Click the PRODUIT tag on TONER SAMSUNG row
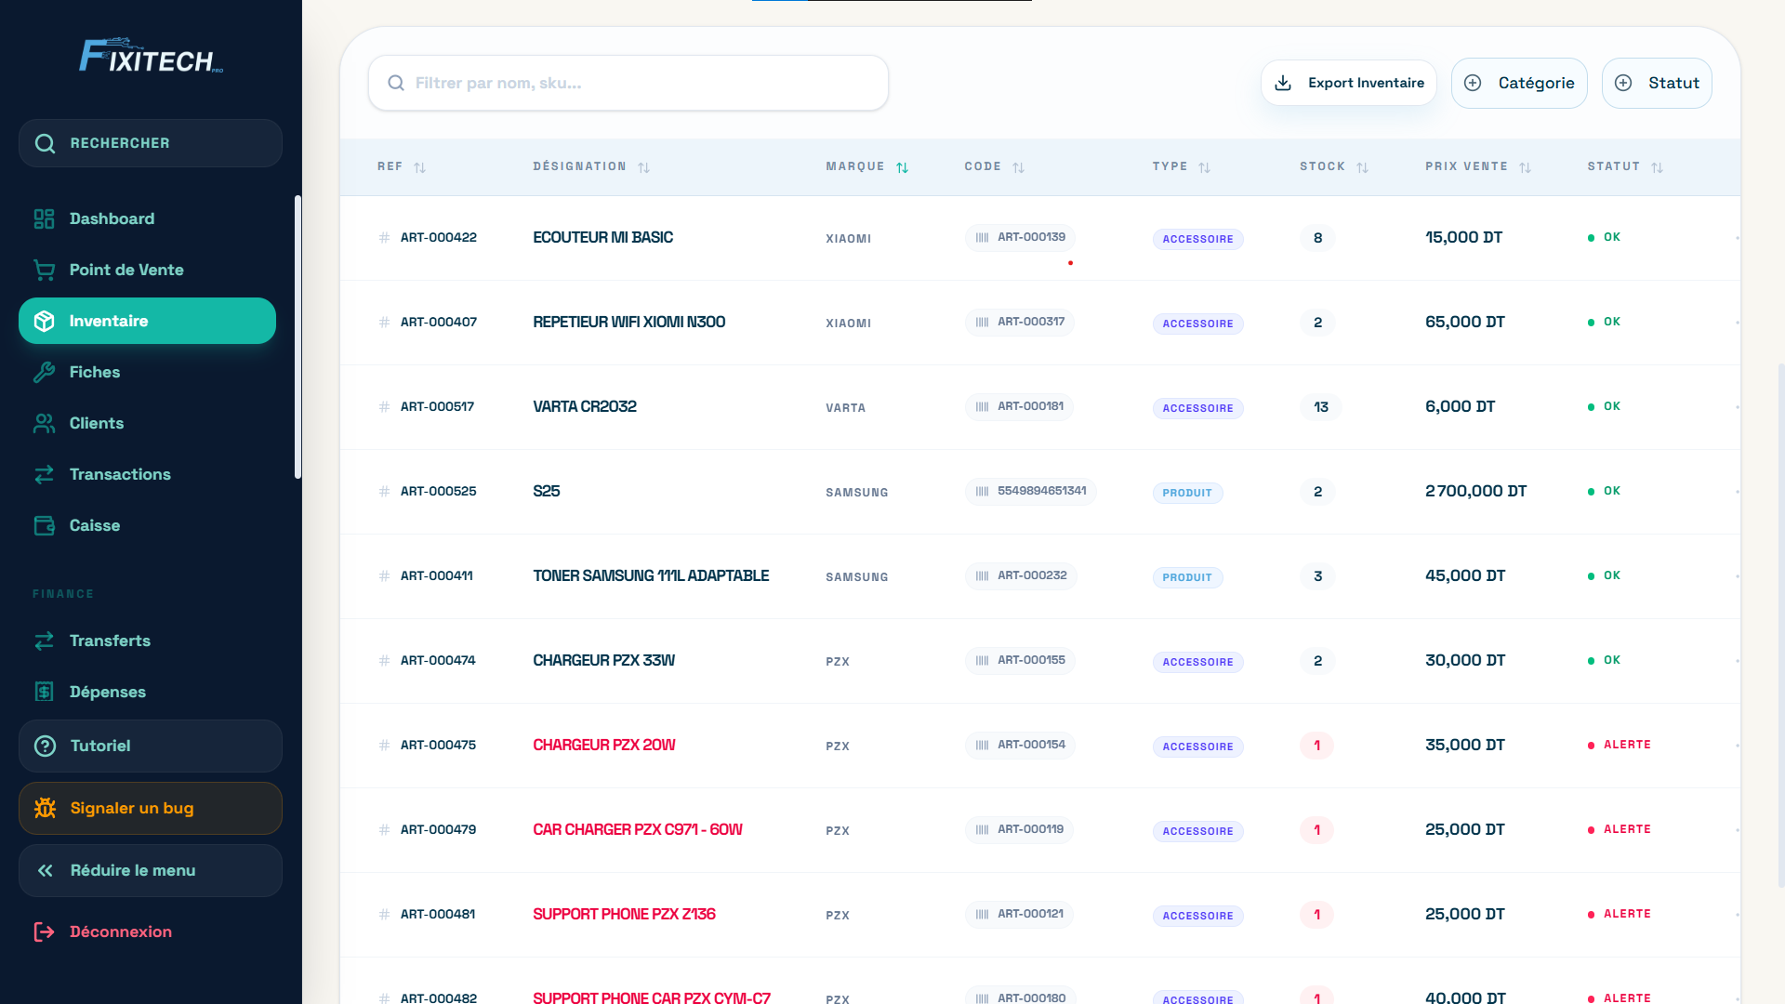Image resolution: width=1785 pixels, height=1004 pixels. click(1187, 577)
